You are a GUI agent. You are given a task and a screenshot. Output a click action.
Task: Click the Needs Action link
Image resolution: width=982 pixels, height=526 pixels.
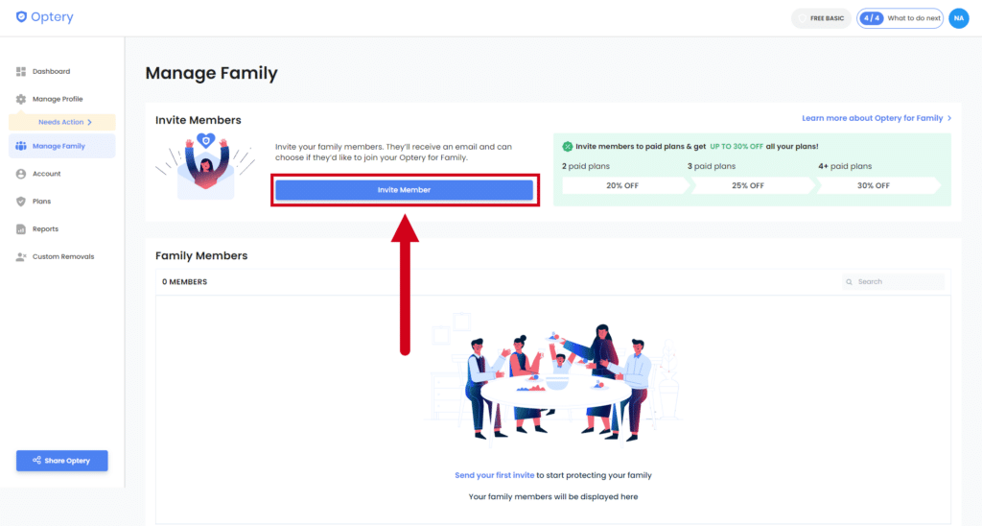click(x=60, y=122)
